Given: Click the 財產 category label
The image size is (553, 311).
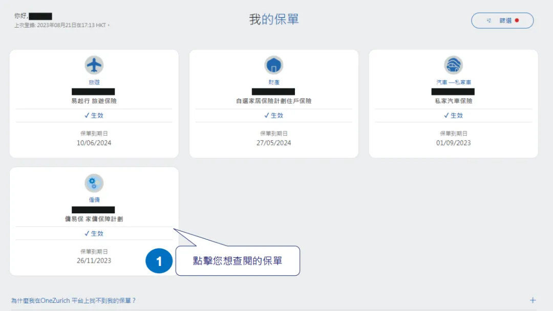Looking at the screenshot, I should coord(273,82).
